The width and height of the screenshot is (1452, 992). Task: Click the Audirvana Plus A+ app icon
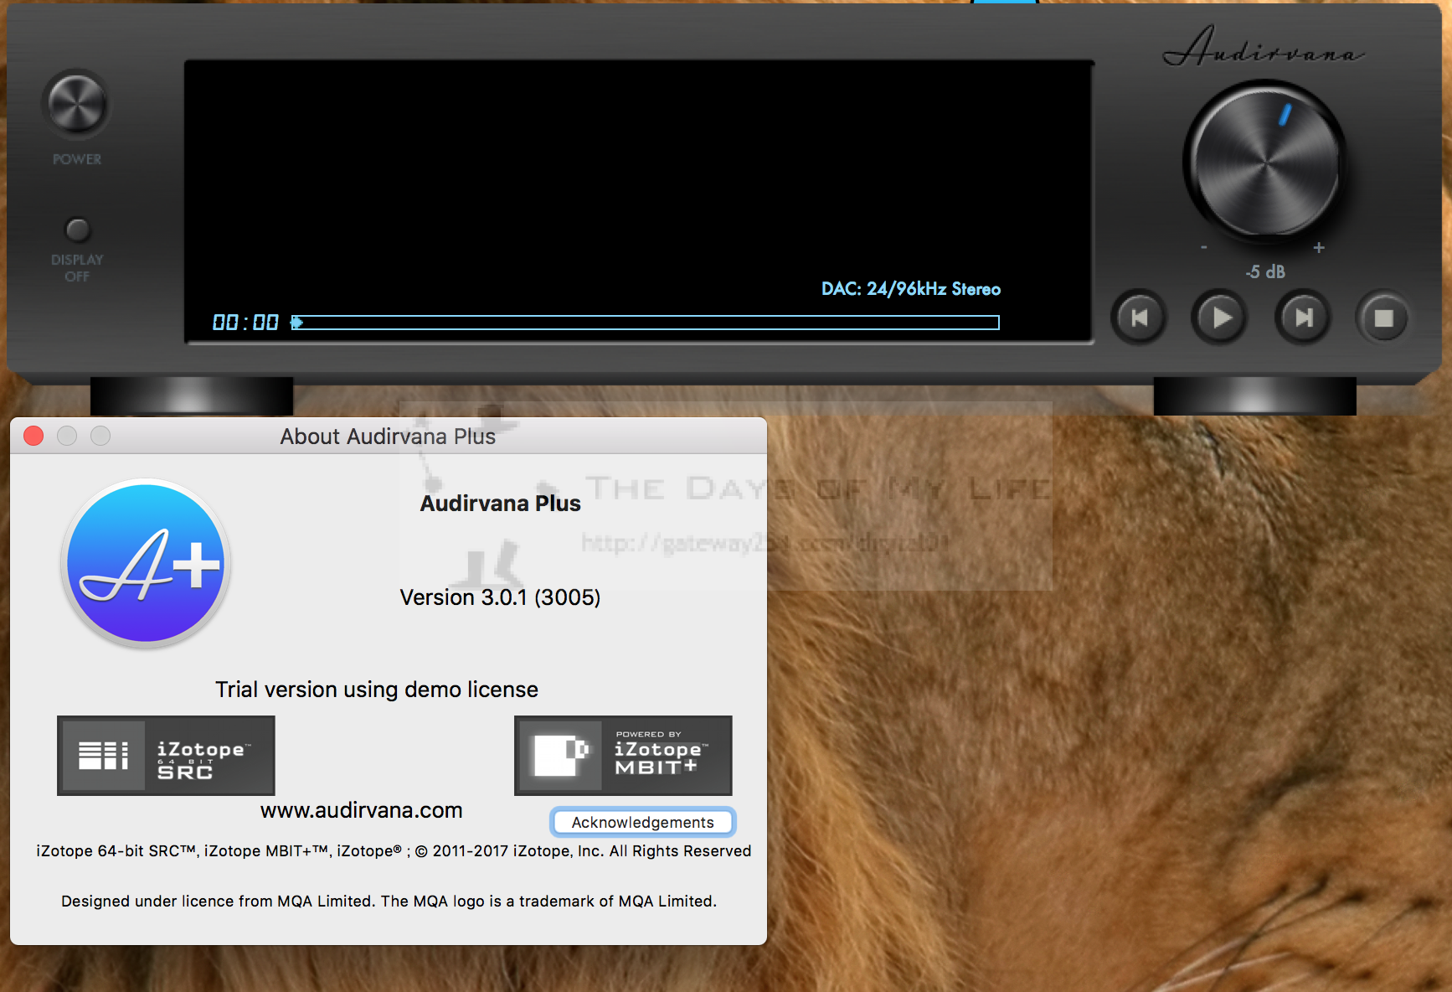point(146,564)
